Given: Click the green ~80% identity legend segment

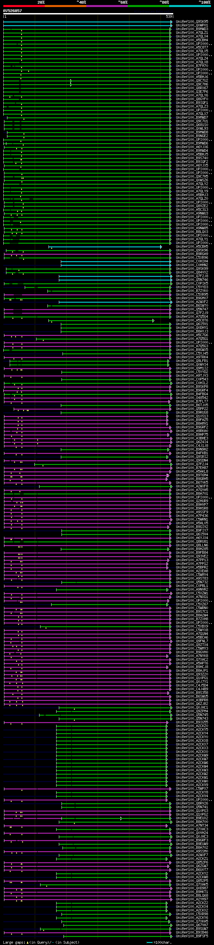Looking at the screenshot, I should 148,6.
